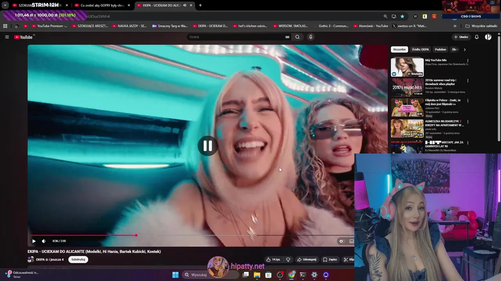The width and height of the screenshot is (501, 281).
Task: Select the Źródło: EKIPA filter chip
Action: [420, 50]
